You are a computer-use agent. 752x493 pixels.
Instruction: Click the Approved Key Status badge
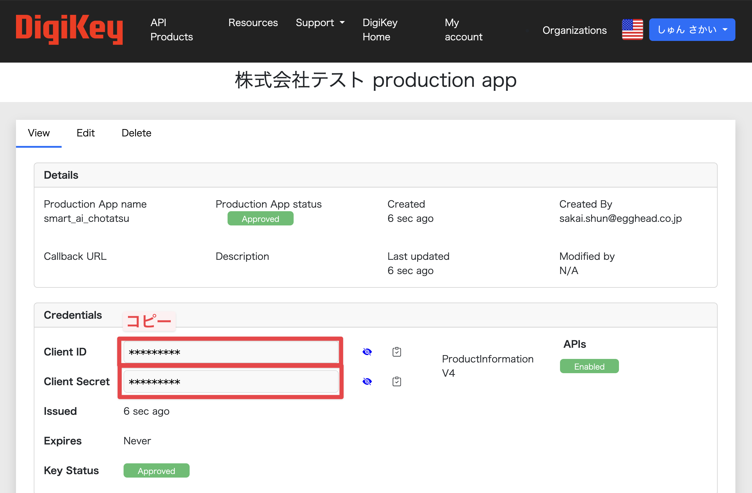point(156,470)
